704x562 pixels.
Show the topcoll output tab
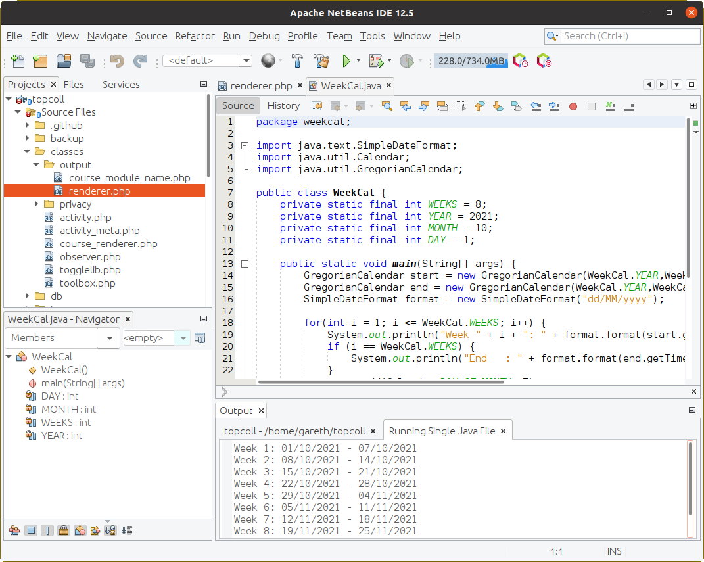(x=294, y=431)
